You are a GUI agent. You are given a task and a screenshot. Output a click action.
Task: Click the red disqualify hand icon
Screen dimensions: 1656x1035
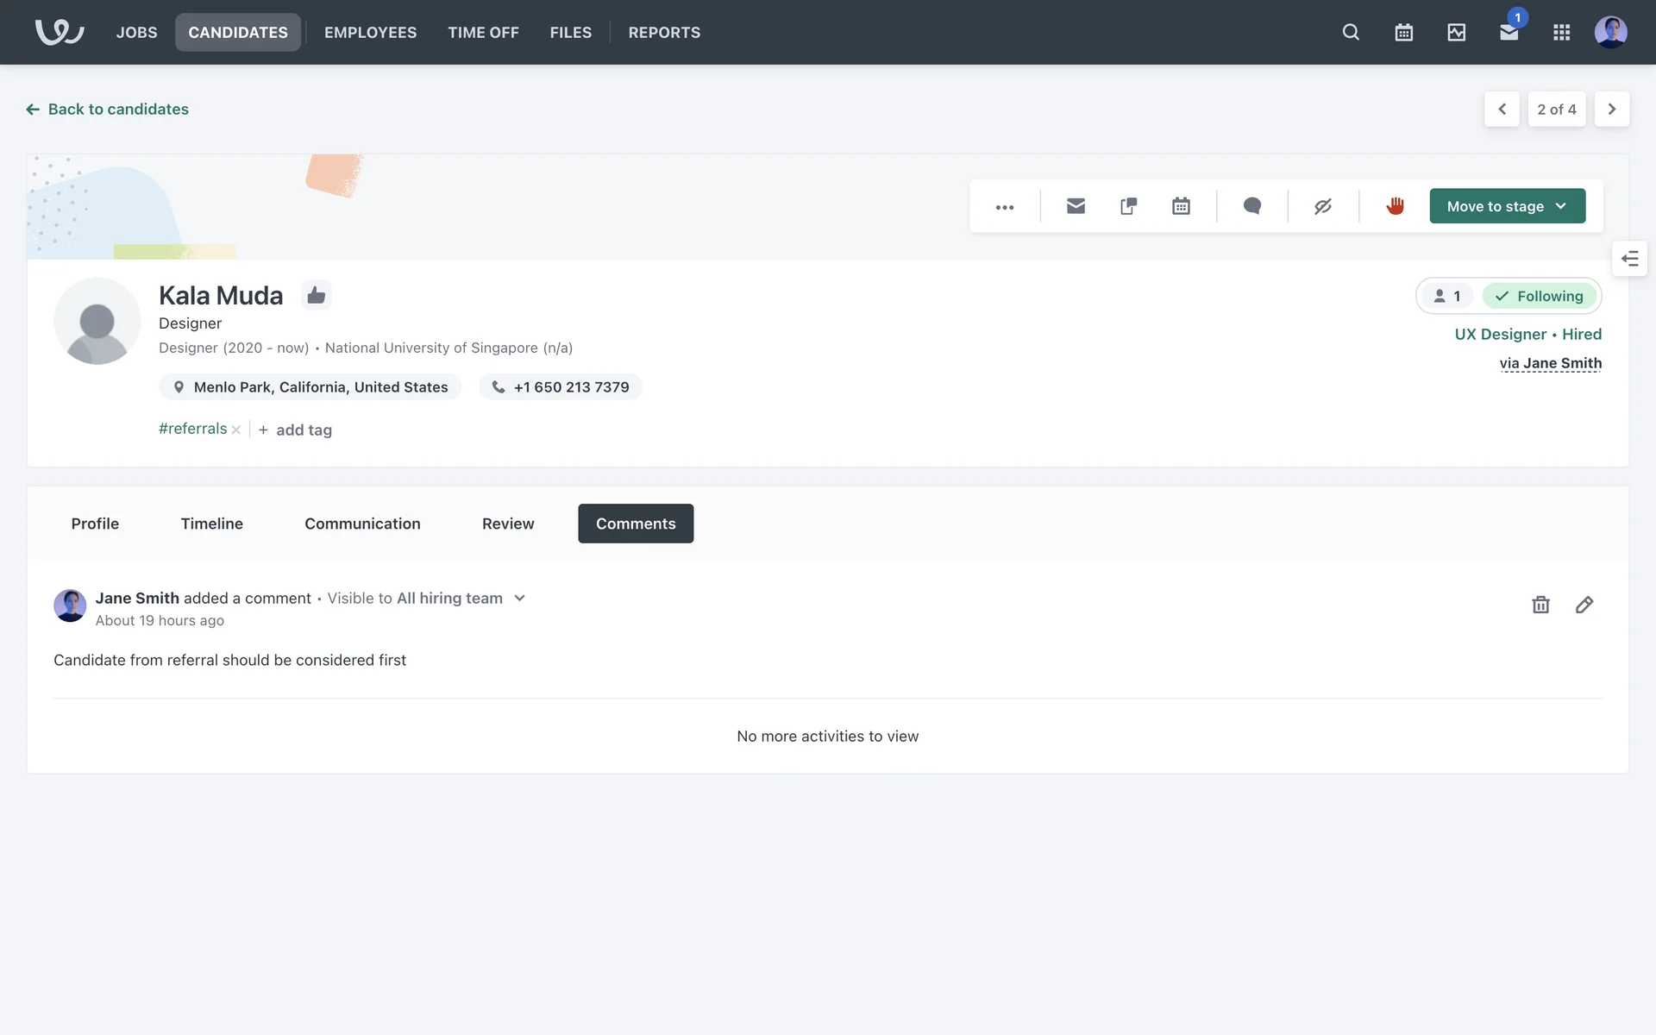click(1395, 206)
